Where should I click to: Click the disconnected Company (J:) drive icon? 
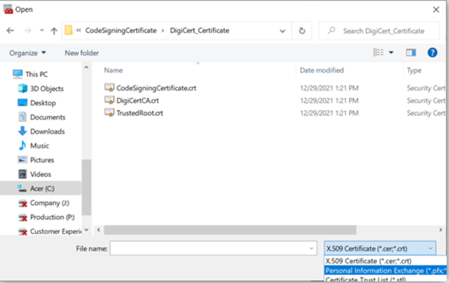tap(22, 203)
